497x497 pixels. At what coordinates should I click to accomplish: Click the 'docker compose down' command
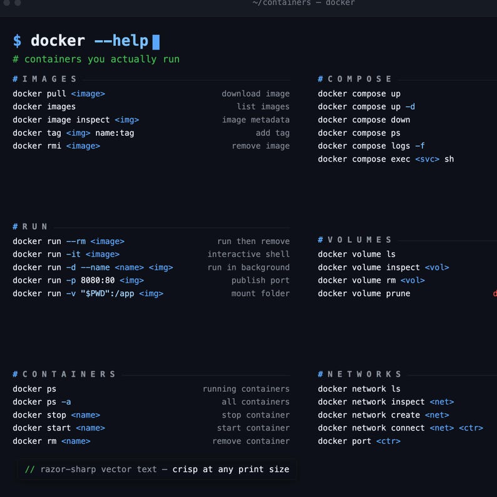(364, 120)
